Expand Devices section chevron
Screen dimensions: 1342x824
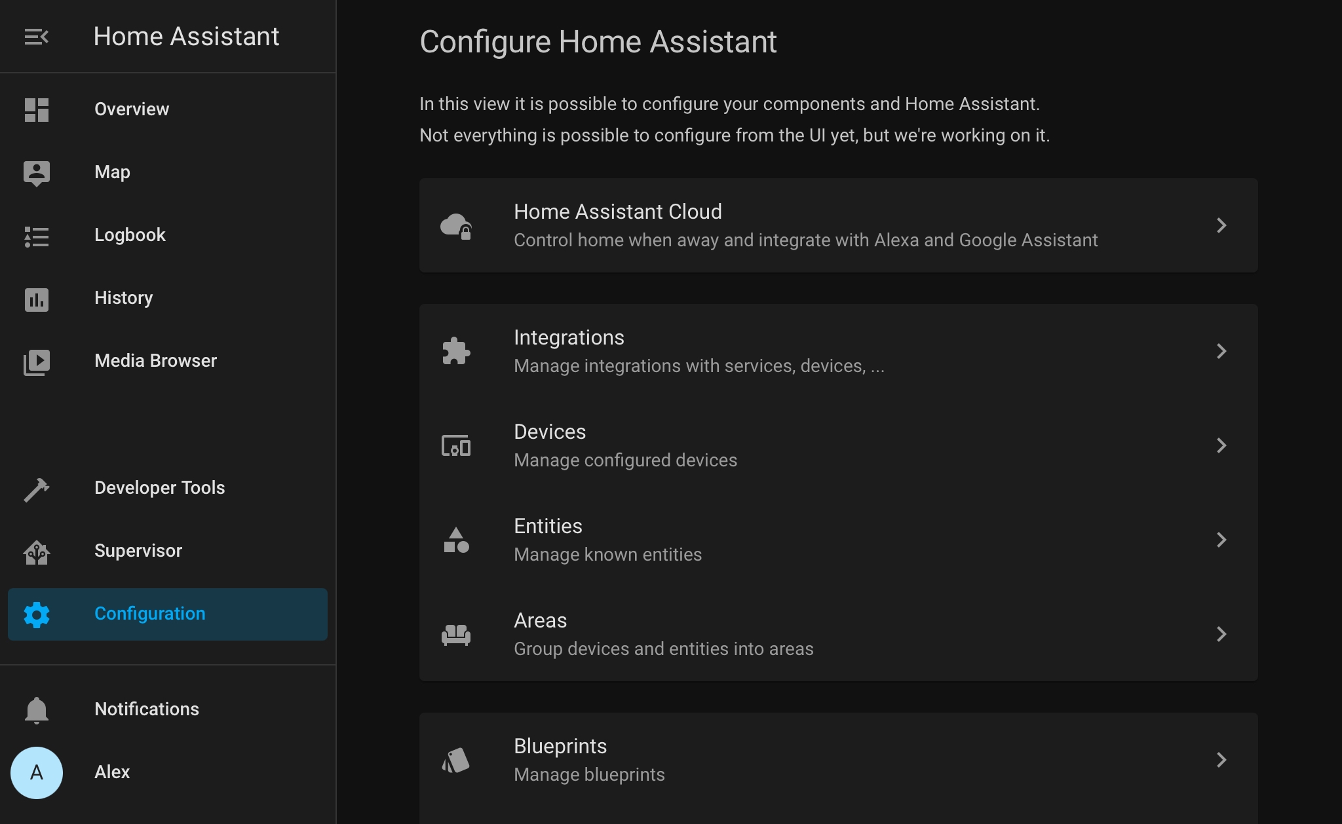coord(1221,443)
